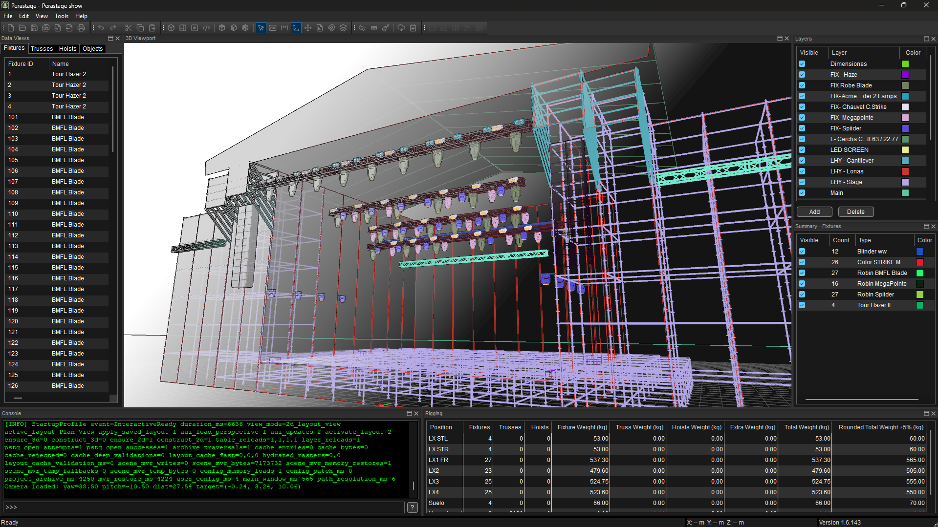Switch to the Trusses tab
This screenshot has width=938, height=527.
pyautogui.click(x=42, y=49)
